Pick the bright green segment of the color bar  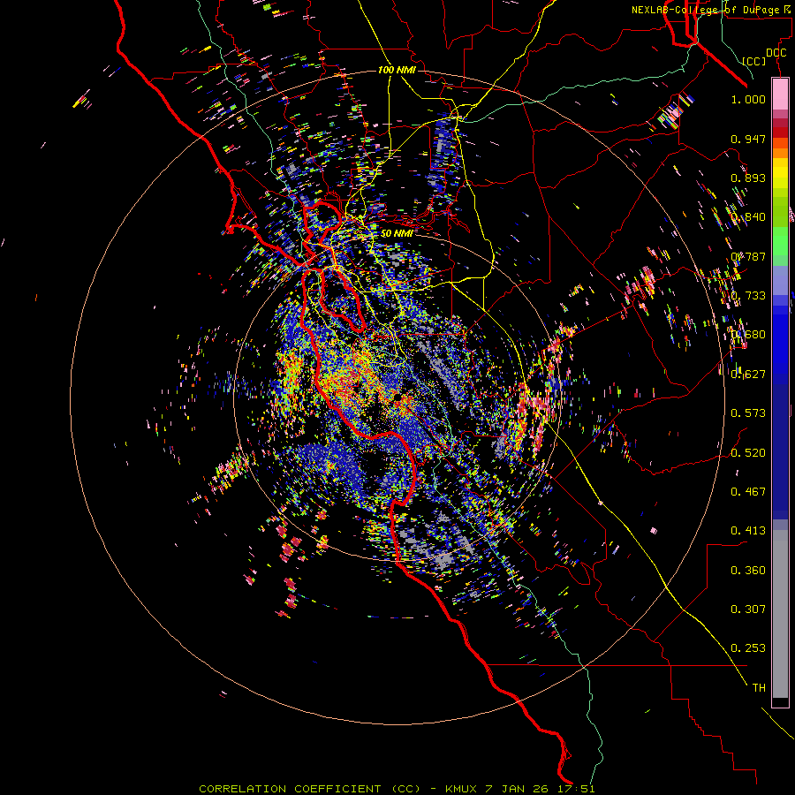pyautogui.click(x=780, y=240)
